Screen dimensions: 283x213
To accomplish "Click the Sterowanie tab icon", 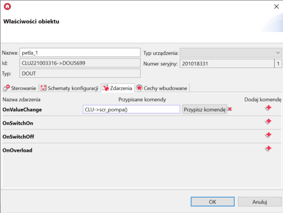I will [x=6, y=88].
